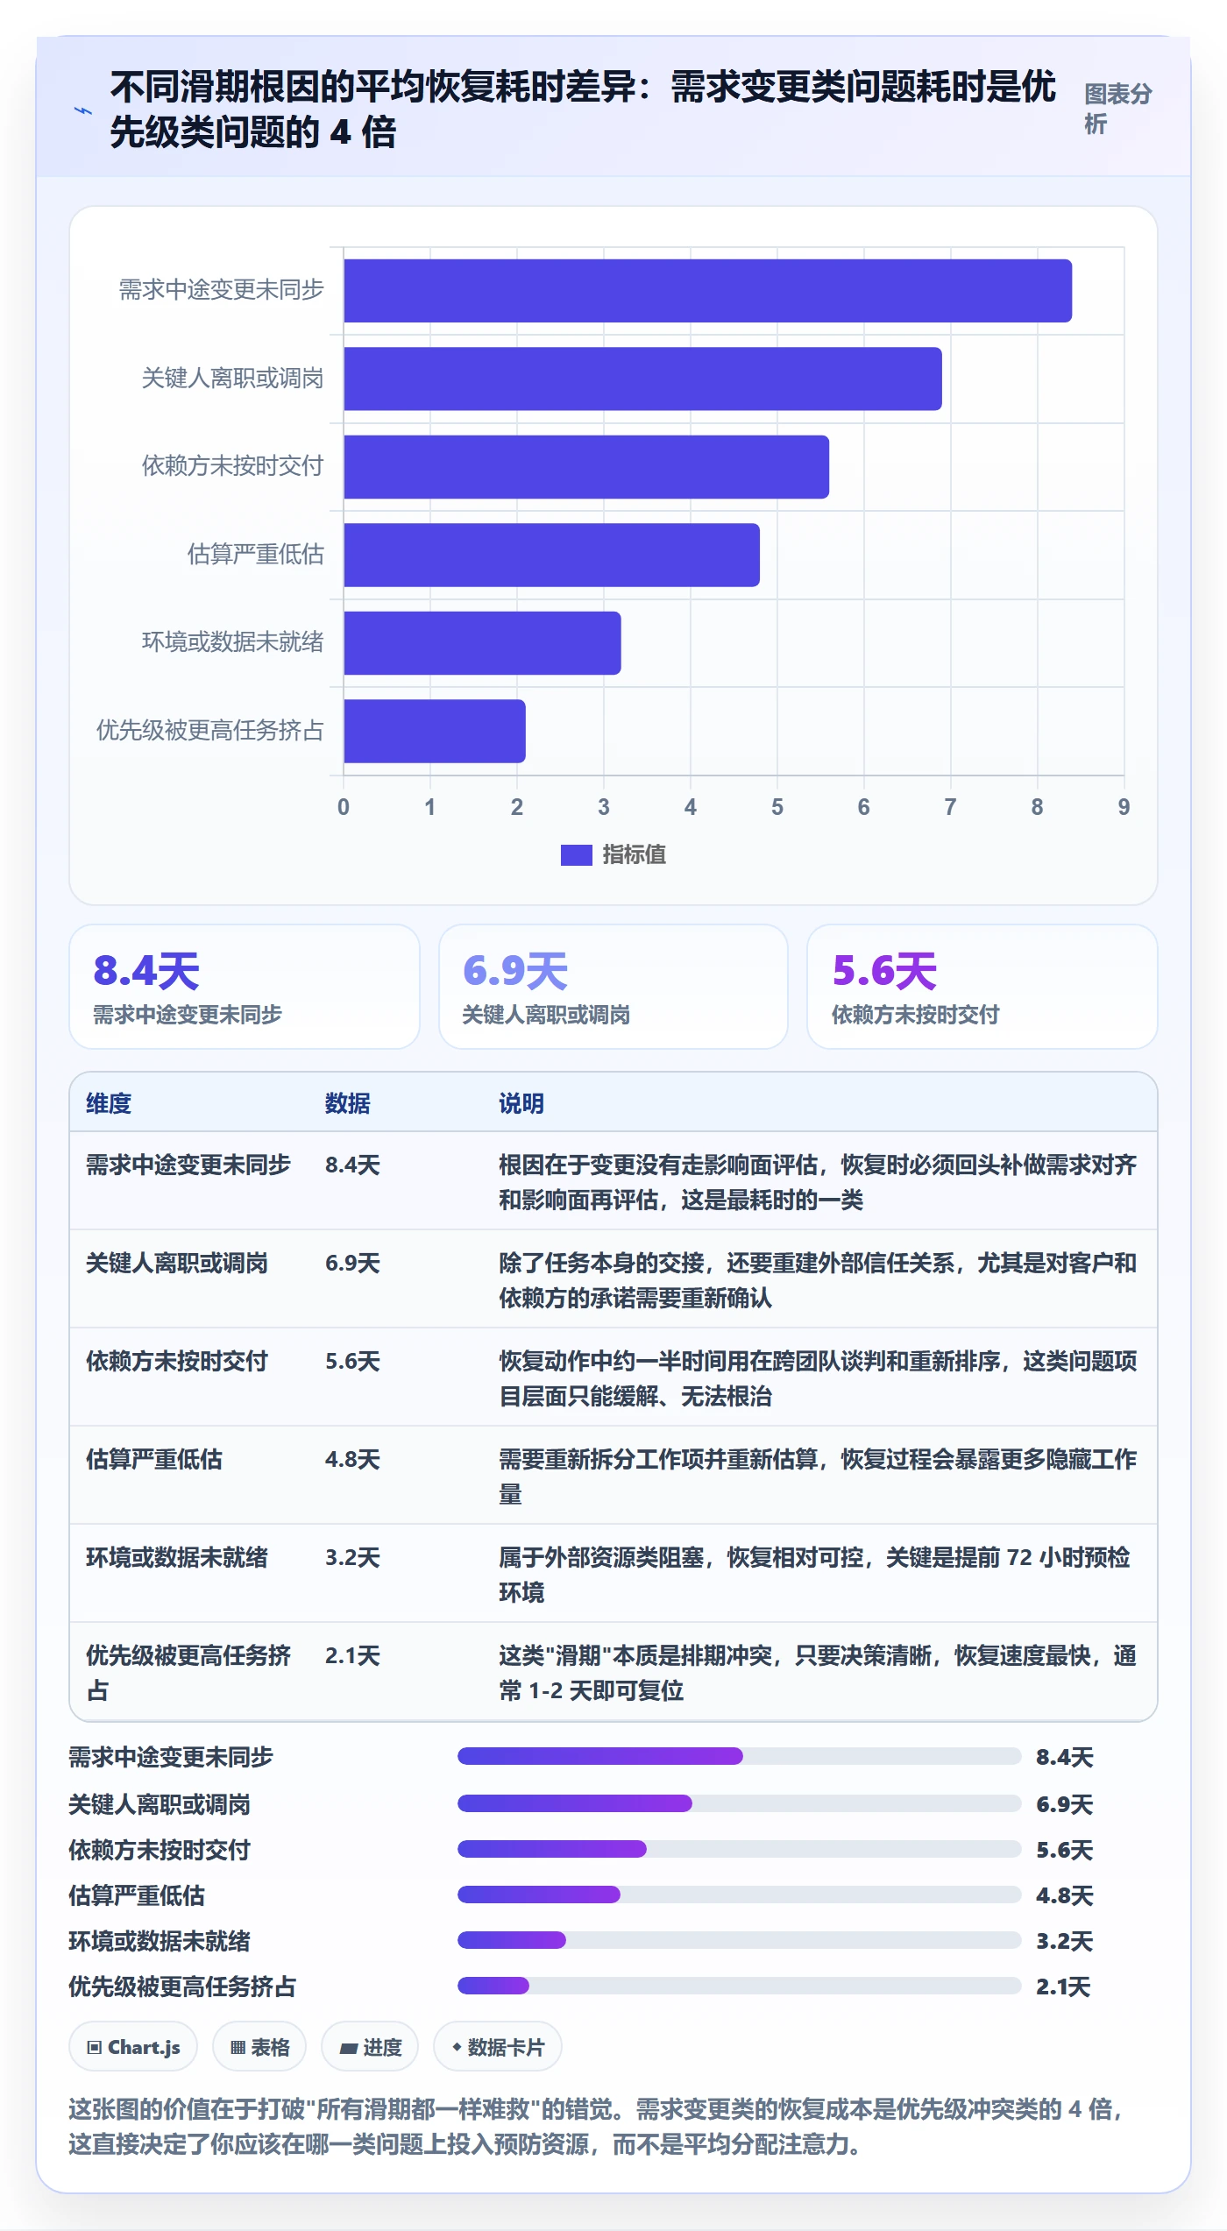The width and height of the screenshot is (1227, 2231).
Task: Select the 关键人离职或调岗 bar in the chart
Action: pyautogui.click(x=642, y=379)
